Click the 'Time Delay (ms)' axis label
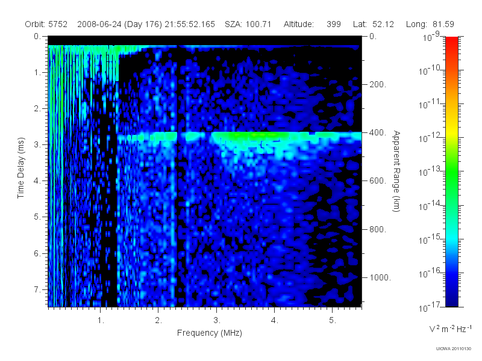Image resolution: width=482 pixels, height=361 pixels. (x=20, y=168)
